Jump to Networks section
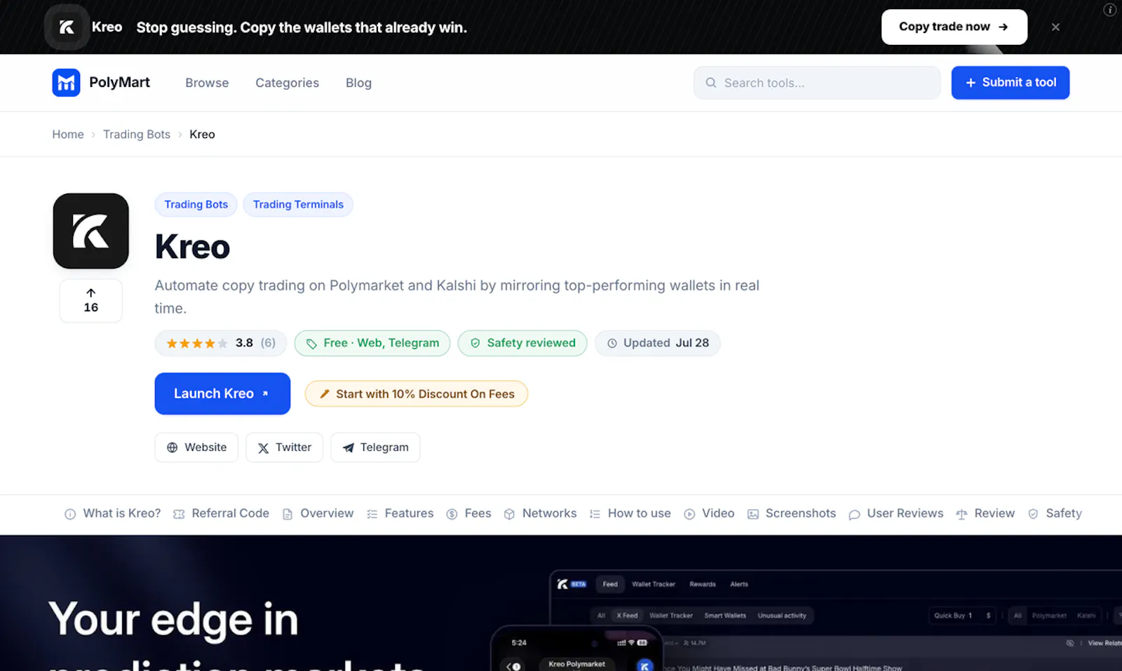1122x671 pixels. [541, 514]
